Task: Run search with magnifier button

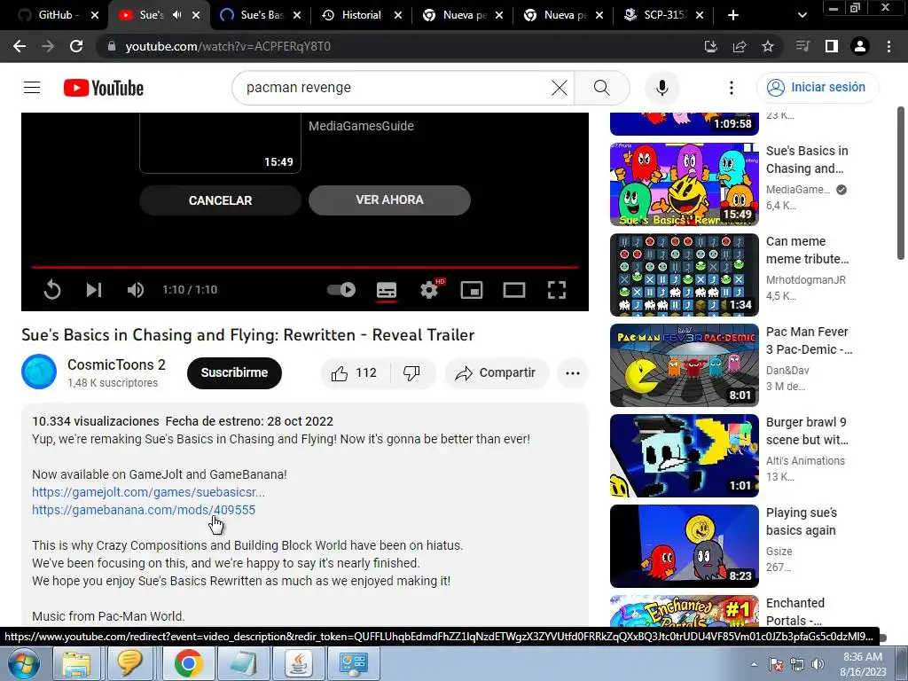Action: 602,88
